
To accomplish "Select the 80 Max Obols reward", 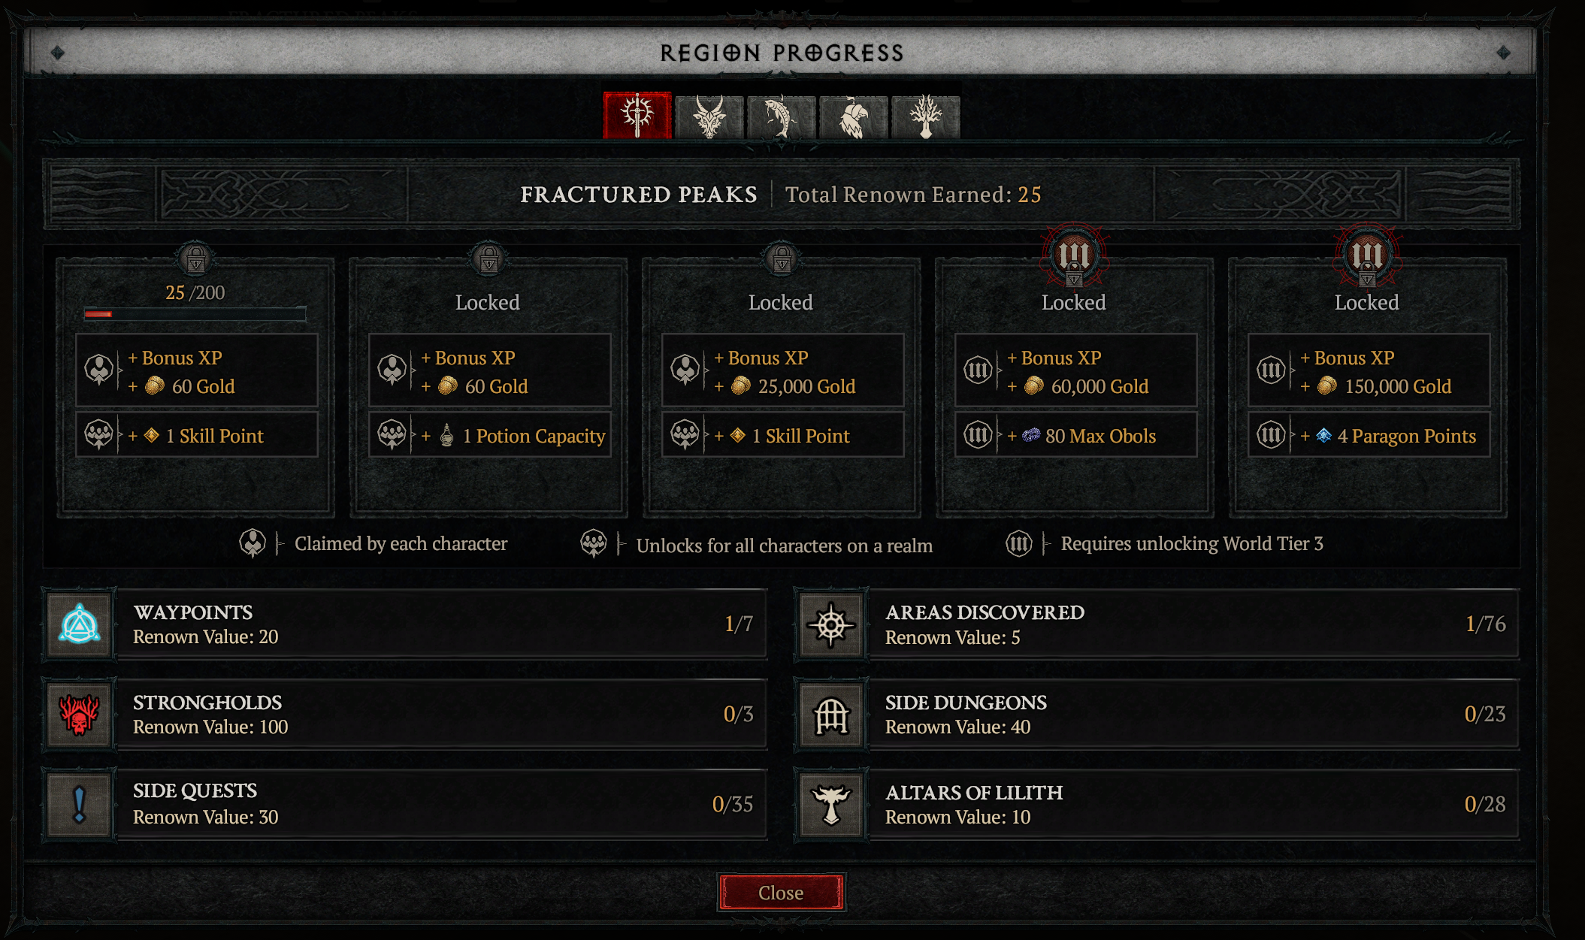I will 1076,435.
